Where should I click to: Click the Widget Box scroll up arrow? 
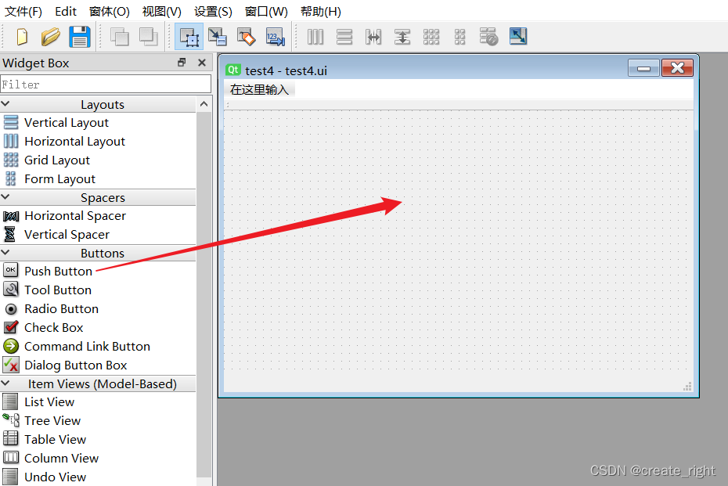[204, 104]
